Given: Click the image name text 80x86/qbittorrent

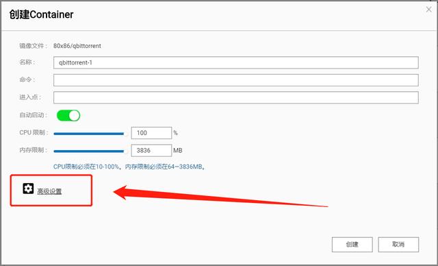Looking at the screenshot, I should pos(77,46).
